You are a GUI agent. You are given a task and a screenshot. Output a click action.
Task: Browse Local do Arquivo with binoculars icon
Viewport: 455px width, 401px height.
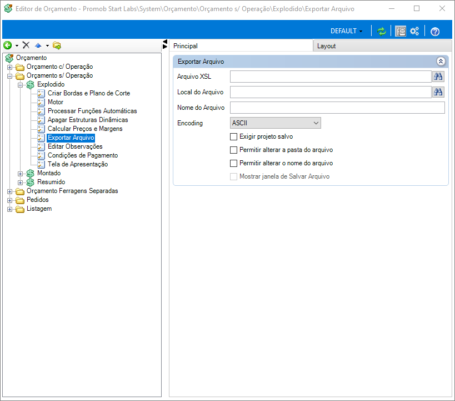pyautogui.click(x=438, y=92)
